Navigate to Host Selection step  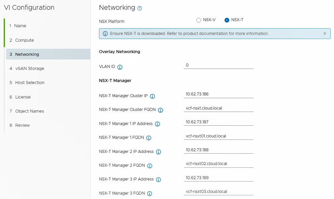30,83
